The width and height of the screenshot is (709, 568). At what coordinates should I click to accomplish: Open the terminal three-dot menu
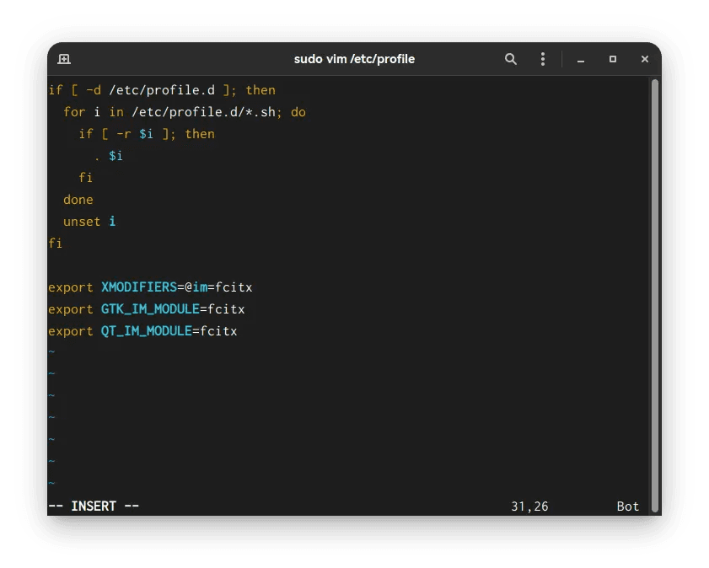coord(543,59)
